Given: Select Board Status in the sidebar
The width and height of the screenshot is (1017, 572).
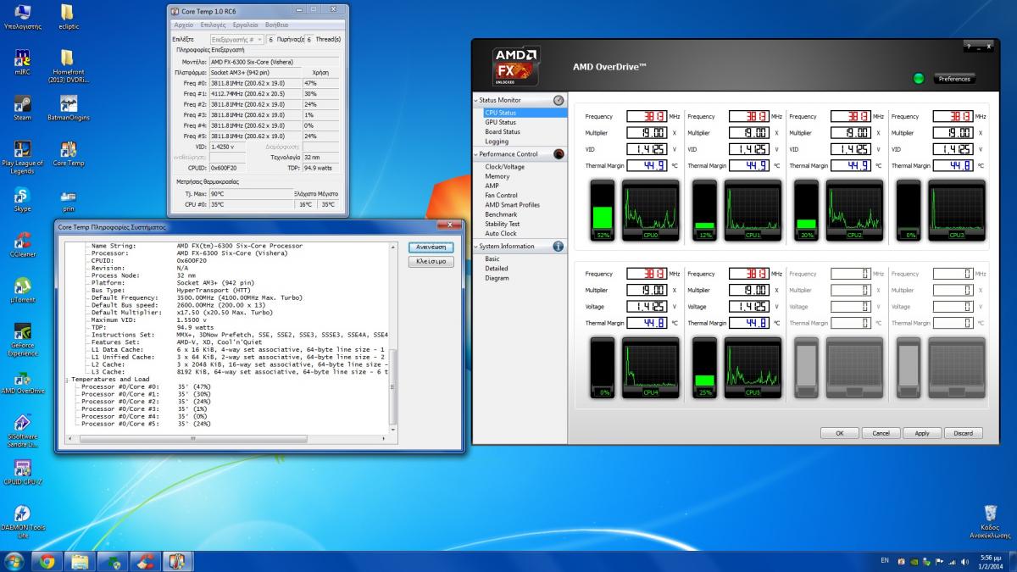Looking at the screenshot, I should pos(503,131).
